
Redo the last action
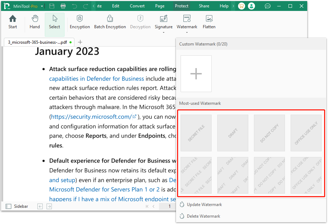click(85, 6)
